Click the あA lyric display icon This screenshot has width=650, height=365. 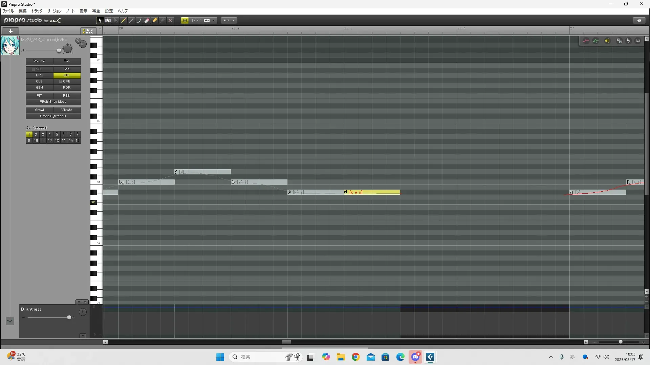[x=628, y=41]
